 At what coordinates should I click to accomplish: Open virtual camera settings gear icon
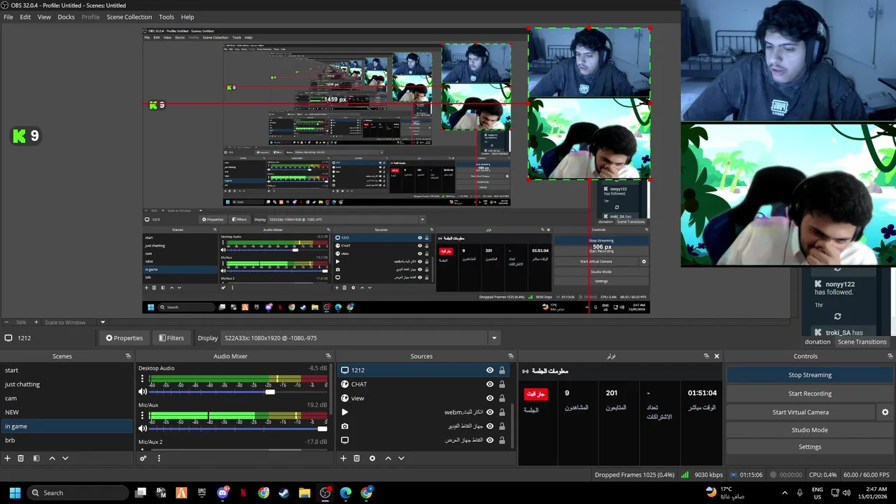point(885,412)
